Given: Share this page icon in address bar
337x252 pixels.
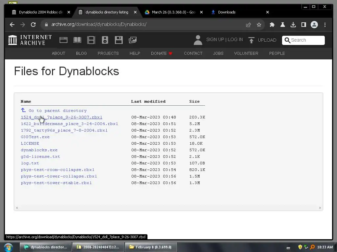Looking at the screenshot, I should coord(248,25).
